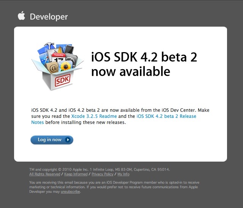Click the Log in now button
243x208 pixels.
(x=52, y=140)
